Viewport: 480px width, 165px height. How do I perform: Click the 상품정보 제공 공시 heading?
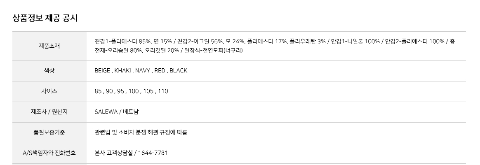(45, 18)
